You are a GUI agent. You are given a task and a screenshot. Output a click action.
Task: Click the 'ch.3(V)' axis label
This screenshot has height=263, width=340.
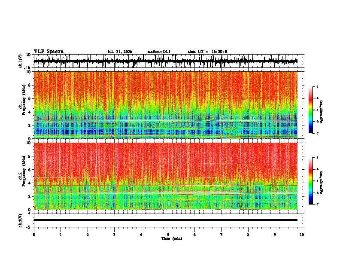pos(21,220)
